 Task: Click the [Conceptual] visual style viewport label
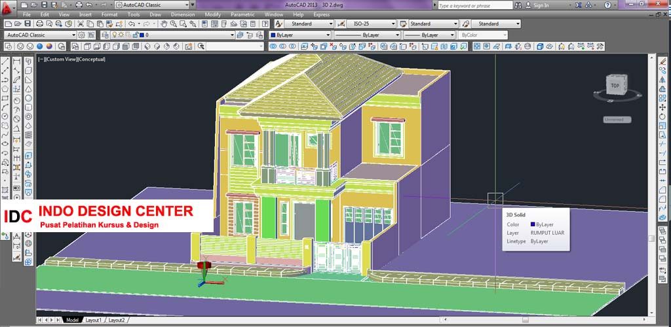click(x=92, y=60)
